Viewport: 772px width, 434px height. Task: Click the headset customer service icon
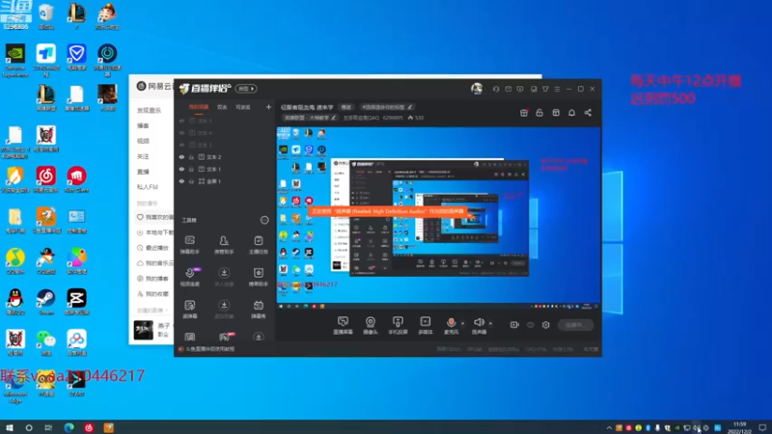[x=496, y=89]
